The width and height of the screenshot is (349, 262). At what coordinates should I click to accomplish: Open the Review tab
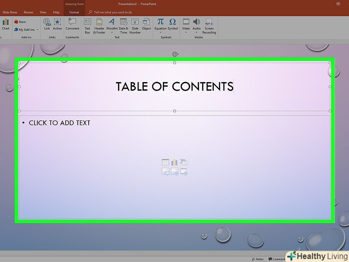[x=28, y=12]
